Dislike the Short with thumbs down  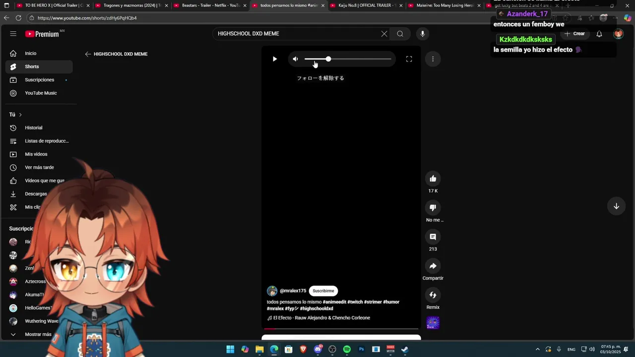[x=433, y=208]
